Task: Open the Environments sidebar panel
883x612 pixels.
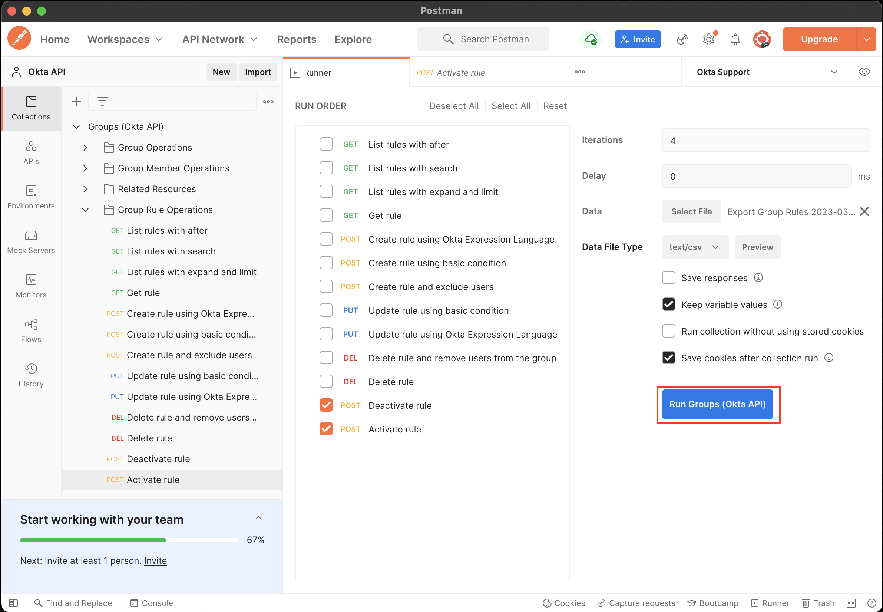Action: [31, 197]
